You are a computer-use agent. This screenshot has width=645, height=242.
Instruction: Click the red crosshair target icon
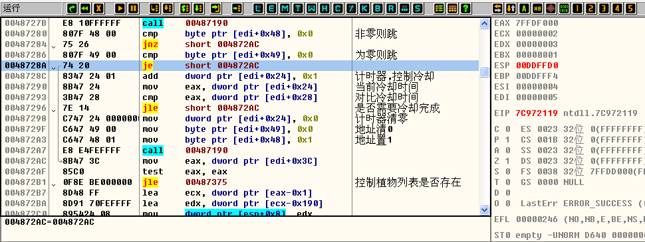[551, 8]
